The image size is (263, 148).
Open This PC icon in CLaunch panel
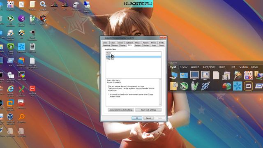tap(173, 75)
